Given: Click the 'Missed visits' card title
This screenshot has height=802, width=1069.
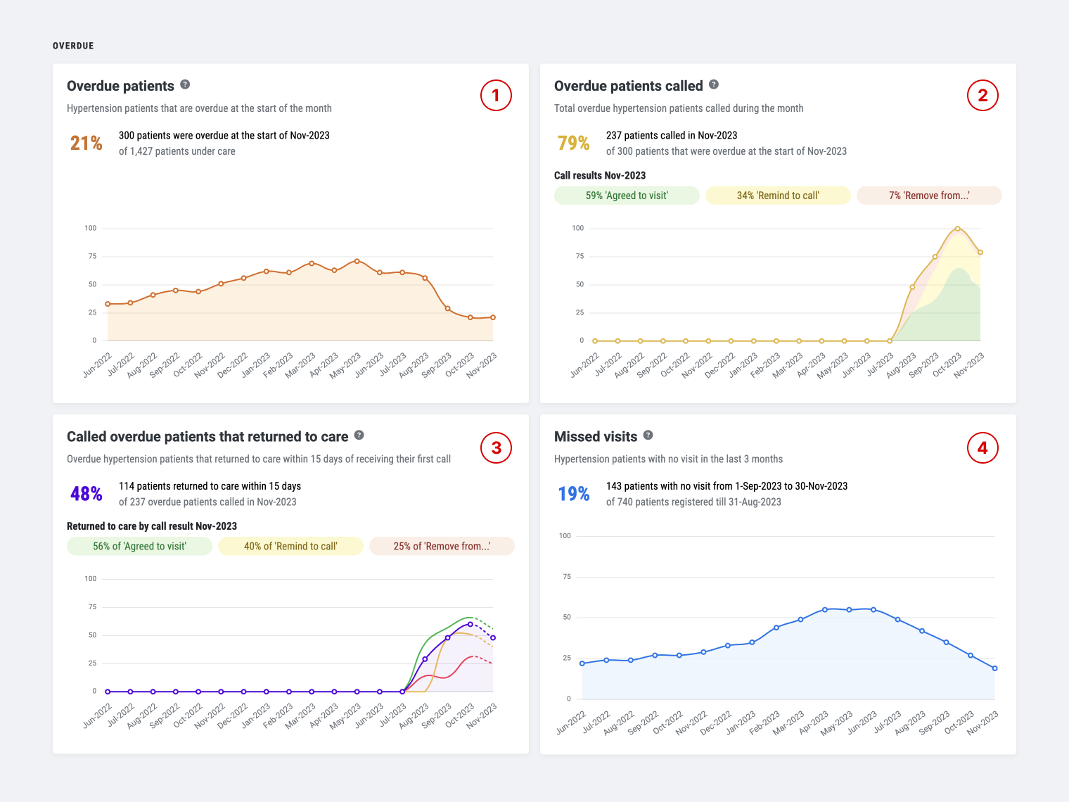Looking at the screenshot, I should click(x=596, y=436).
